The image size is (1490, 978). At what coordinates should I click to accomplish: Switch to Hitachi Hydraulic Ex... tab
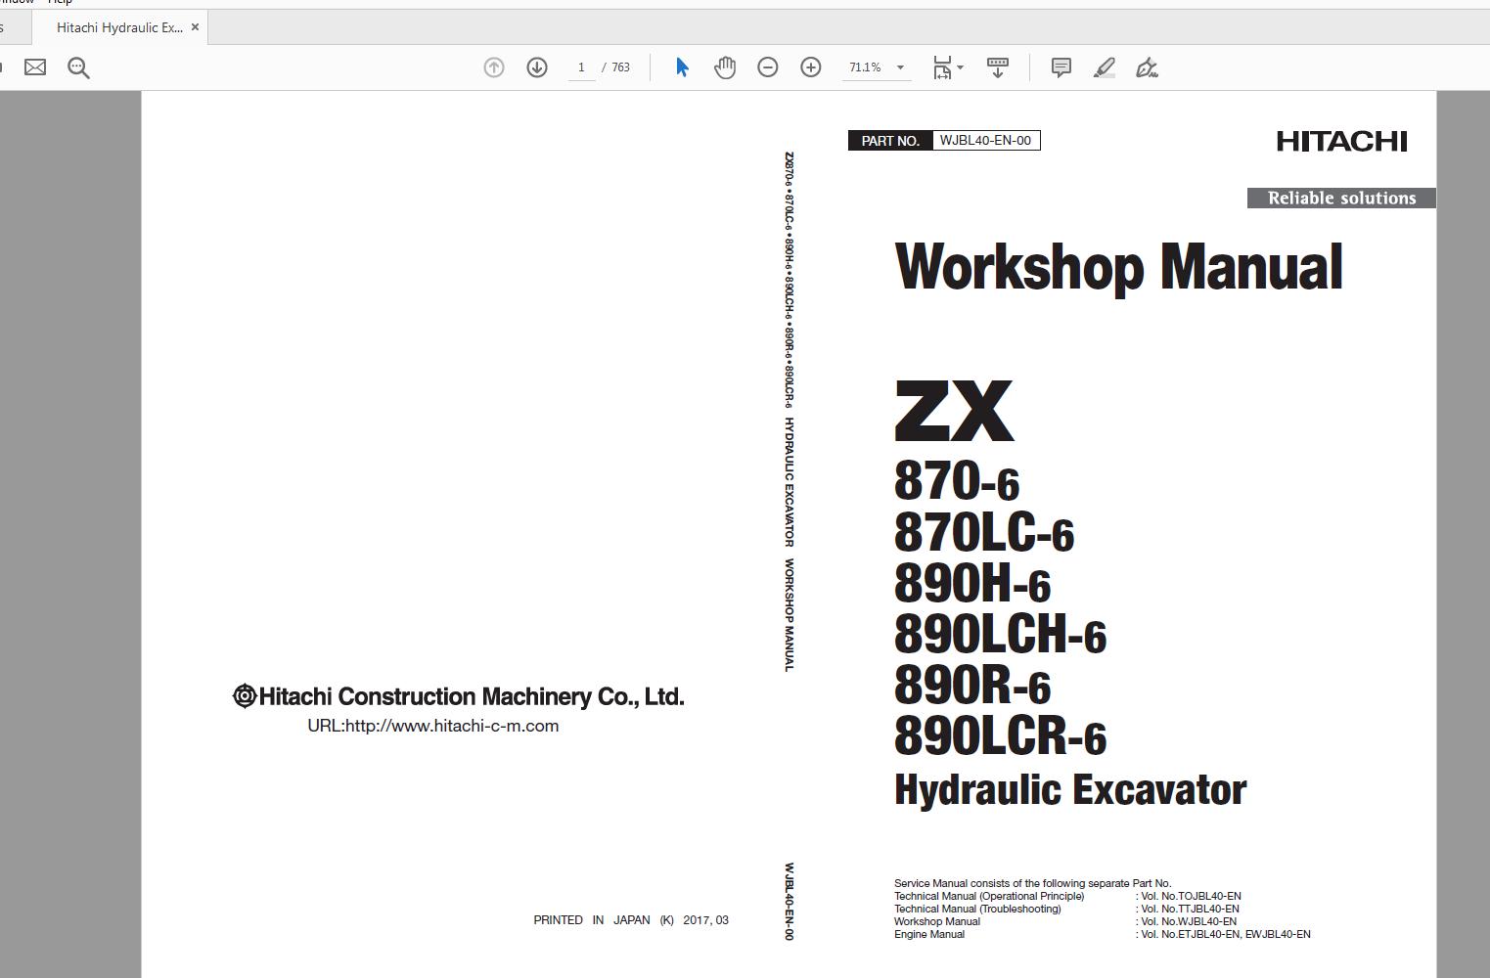(119, 27)
